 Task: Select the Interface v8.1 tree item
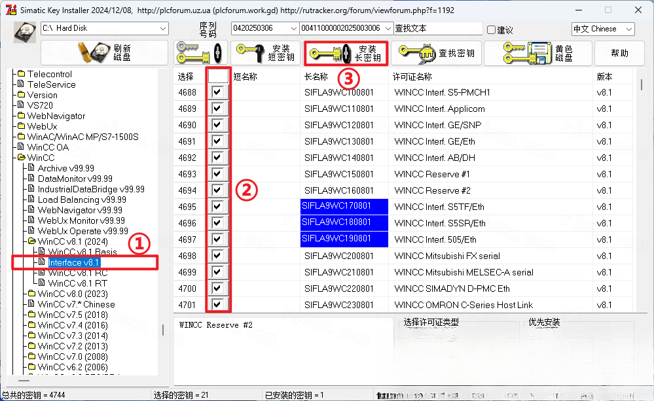pyautogui.click(x=73, y=262)
